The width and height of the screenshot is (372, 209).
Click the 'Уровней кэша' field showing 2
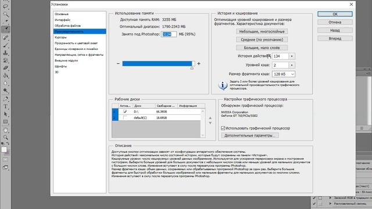[280, 65]
